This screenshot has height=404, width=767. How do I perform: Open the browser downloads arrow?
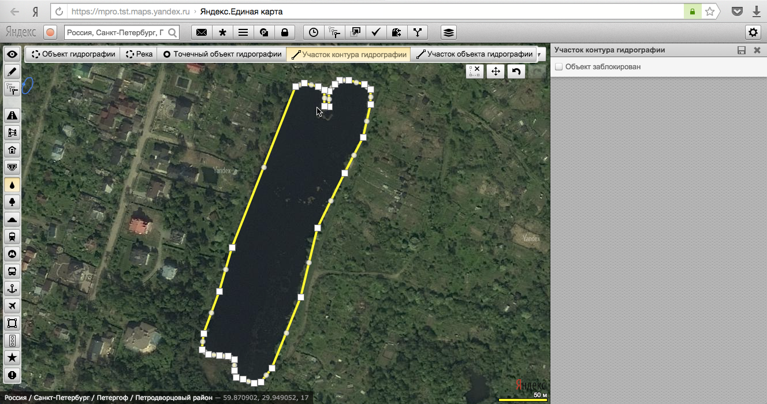point(755,12)
